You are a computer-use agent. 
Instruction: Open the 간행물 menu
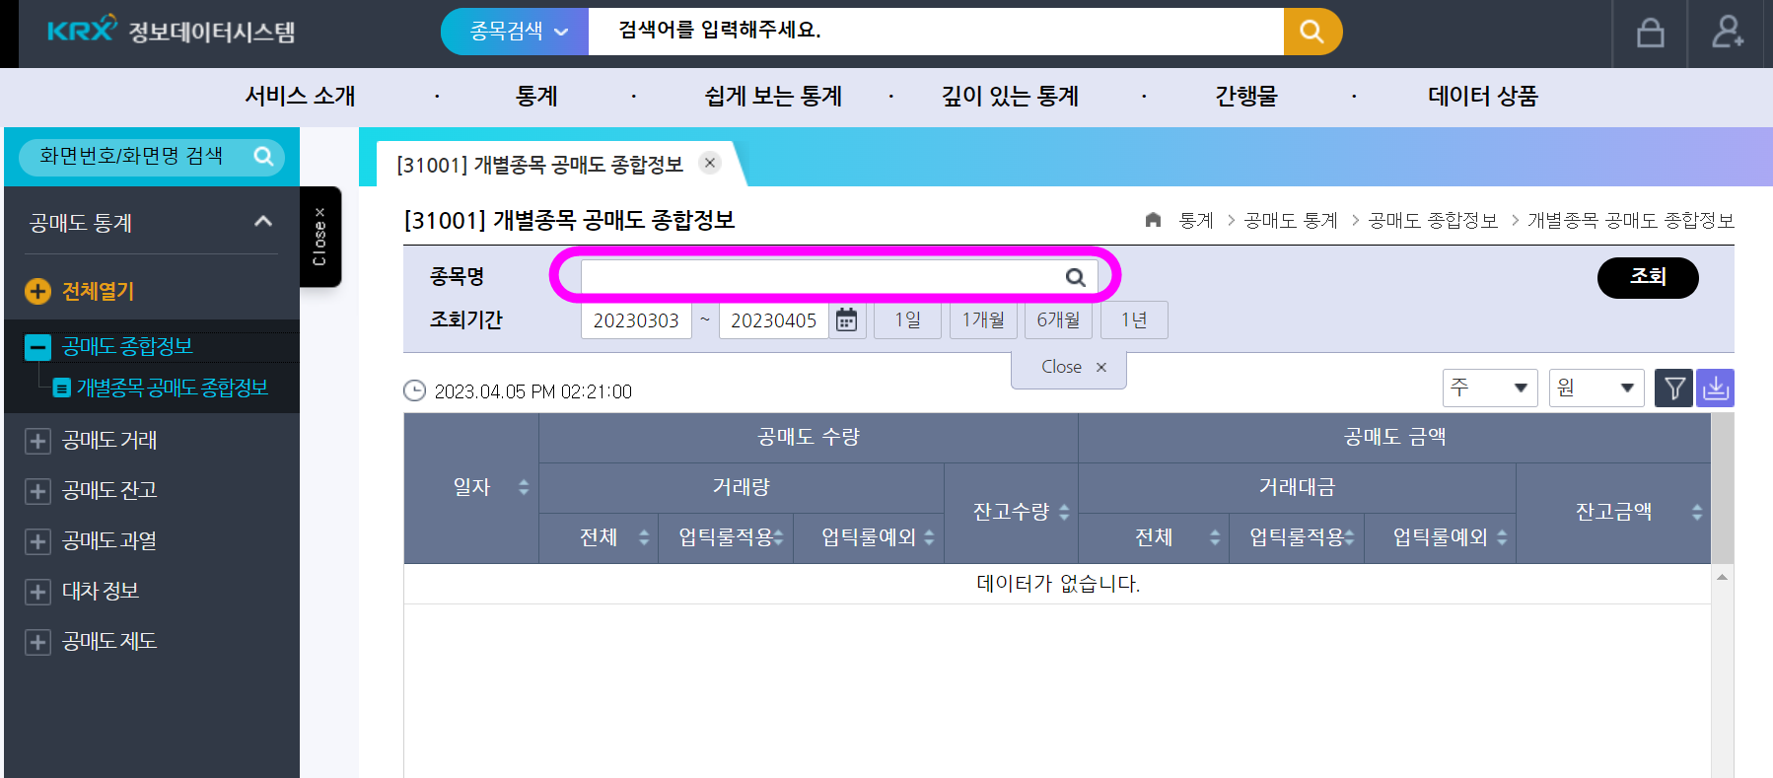pyautogui.click(x=1246, y=97)
